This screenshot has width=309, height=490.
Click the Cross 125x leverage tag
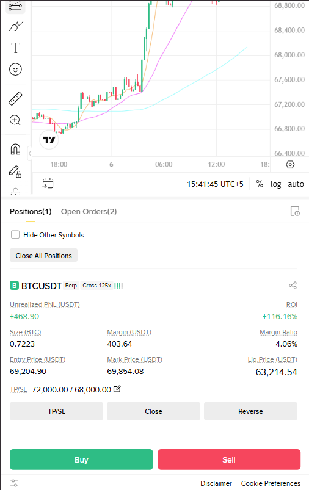(96, 286)
